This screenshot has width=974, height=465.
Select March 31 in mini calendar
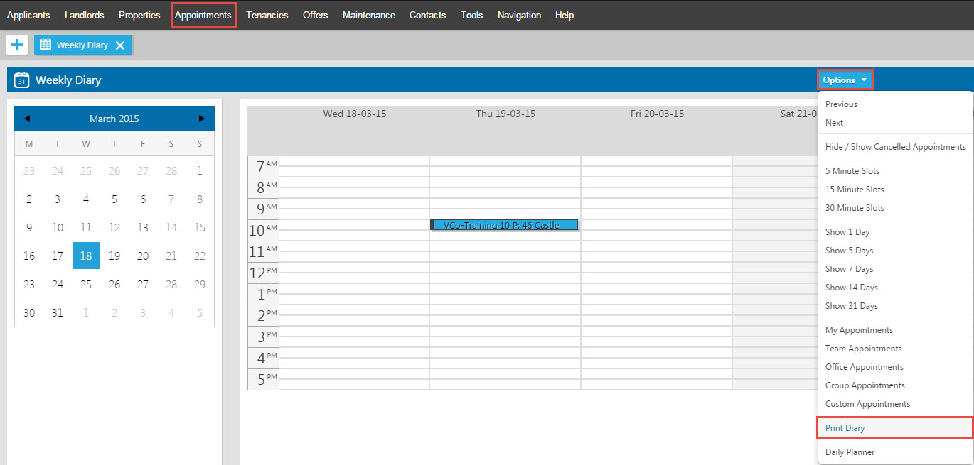tap(58, 312)
